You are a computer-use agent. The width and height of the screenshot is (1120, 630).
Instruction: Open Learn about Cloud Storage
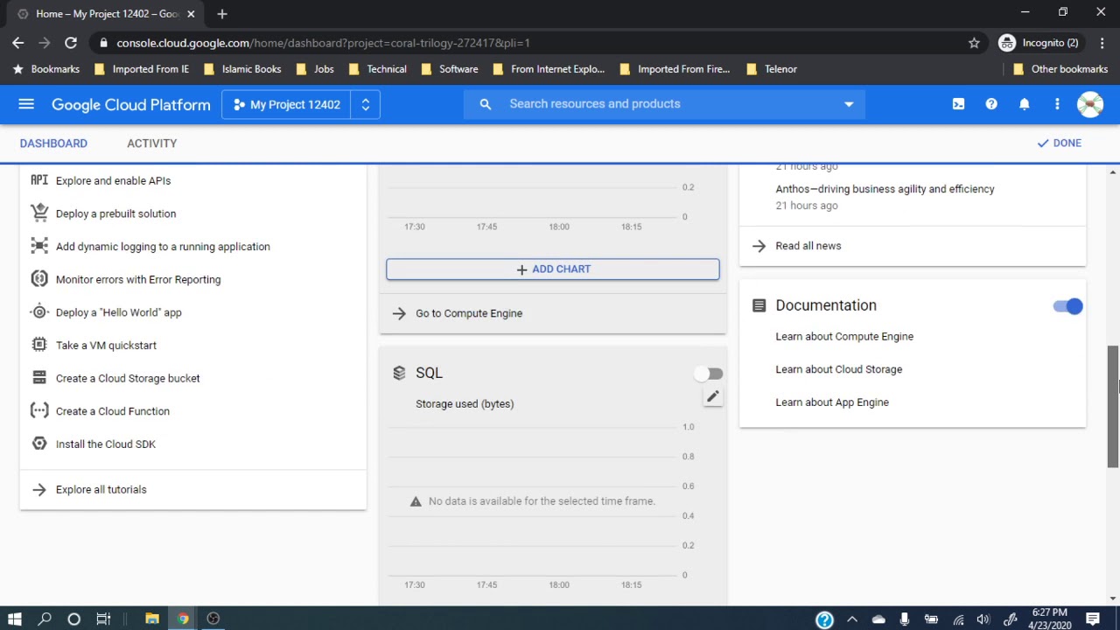[x=838, y=369]
